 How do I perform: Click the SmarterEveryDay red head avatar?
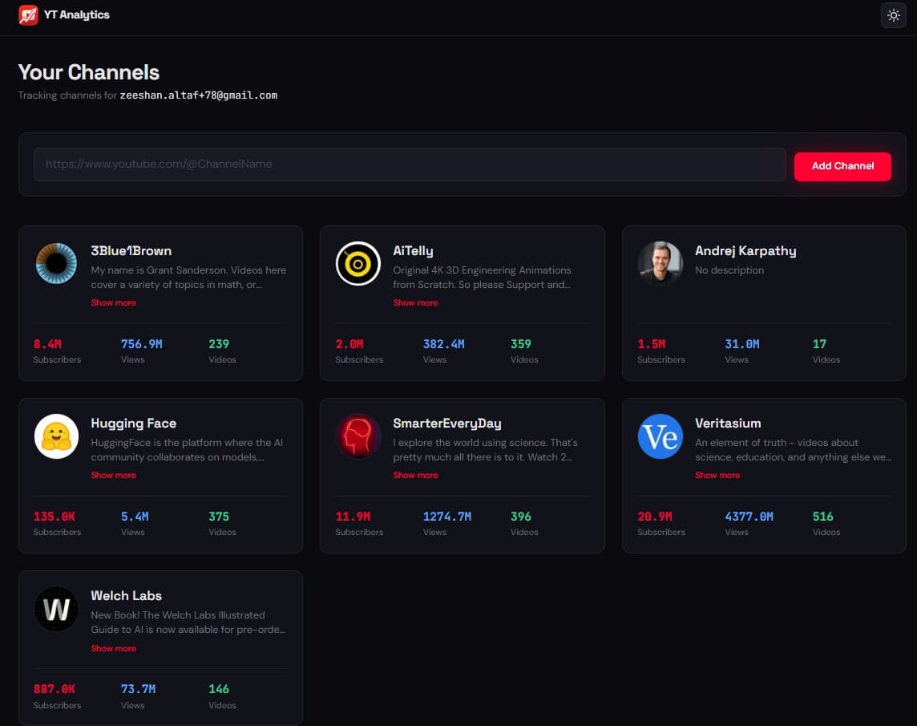358,436
